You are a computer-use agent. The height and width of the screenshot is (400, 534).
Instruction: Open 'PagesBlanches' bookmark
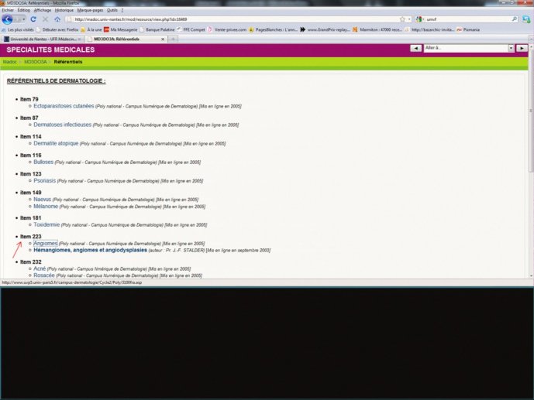[273, 30]
